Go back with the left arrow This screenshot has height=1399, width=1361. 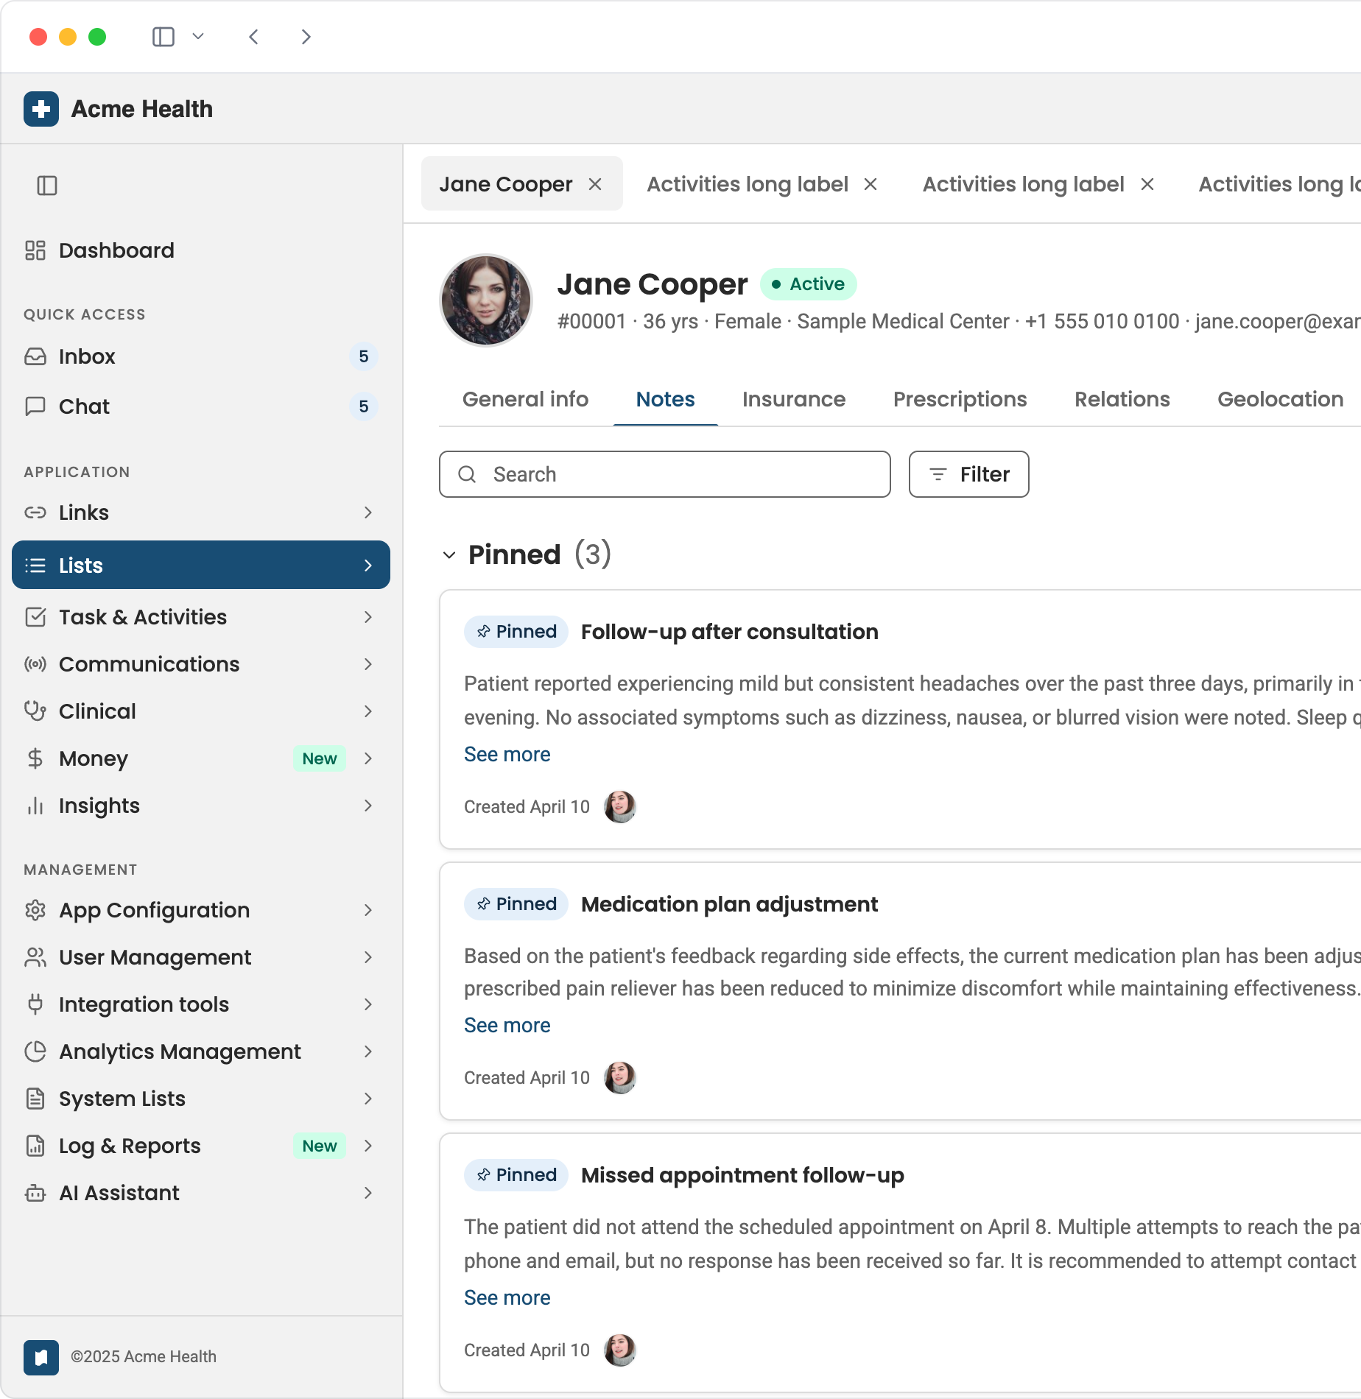[x=254, y=37]
